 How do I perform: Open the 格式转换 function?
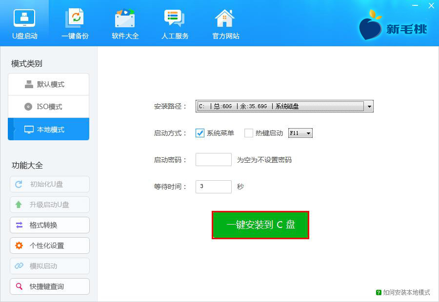(x=50, y=225)
